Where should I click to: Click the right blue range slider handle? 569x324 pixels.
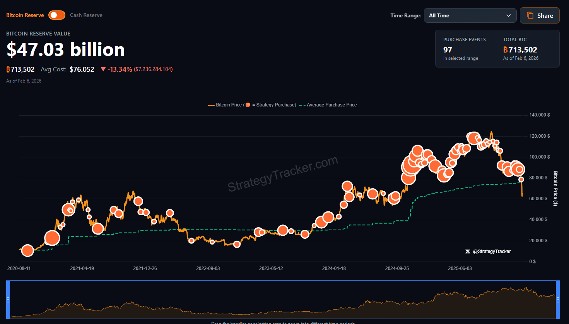558,300
